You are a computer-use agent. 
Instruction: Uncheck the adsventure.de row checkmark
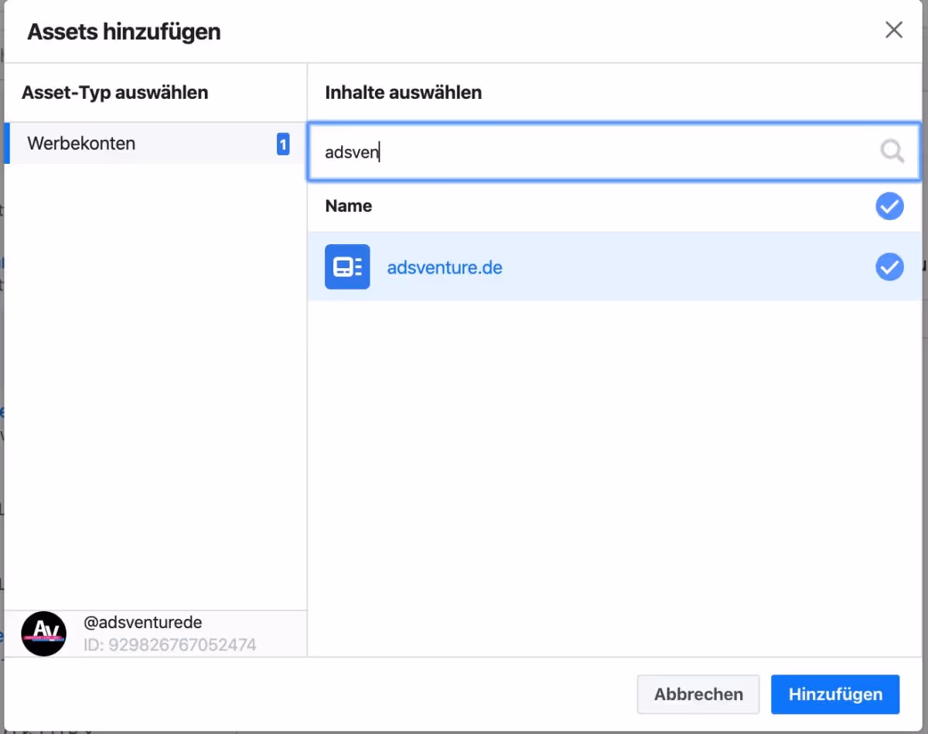click(889, 267)
